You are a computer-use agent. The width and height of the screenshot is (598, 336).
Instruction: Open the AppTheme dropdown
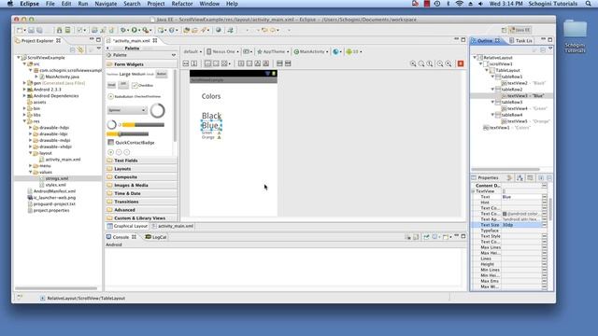point(273,51)
